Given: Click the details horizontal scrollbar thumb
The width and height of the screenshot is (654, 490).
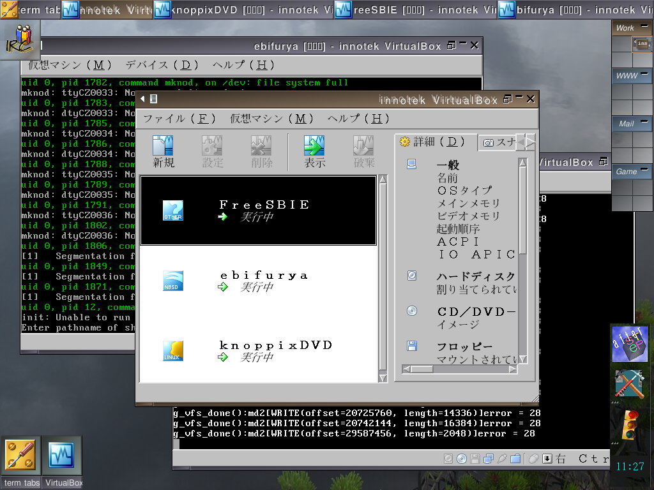Looking at the screenshot, I should [x=422, y=369].
